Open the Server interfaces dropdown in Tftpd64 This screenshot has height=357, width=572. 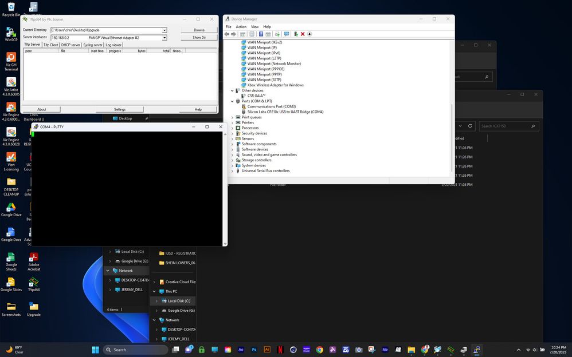click(x=164, y=37)
